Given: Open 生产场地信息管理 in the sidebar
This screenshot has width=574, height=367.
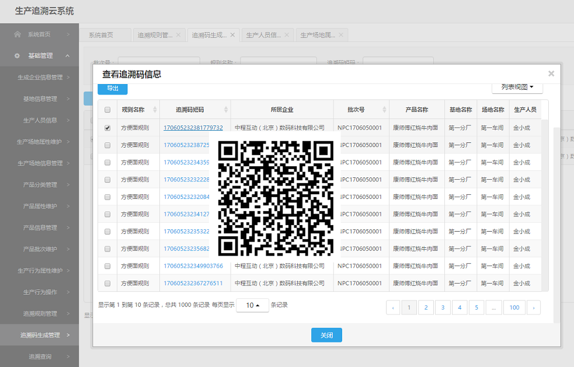Looking at the screenshot, I should pos(40,163).
